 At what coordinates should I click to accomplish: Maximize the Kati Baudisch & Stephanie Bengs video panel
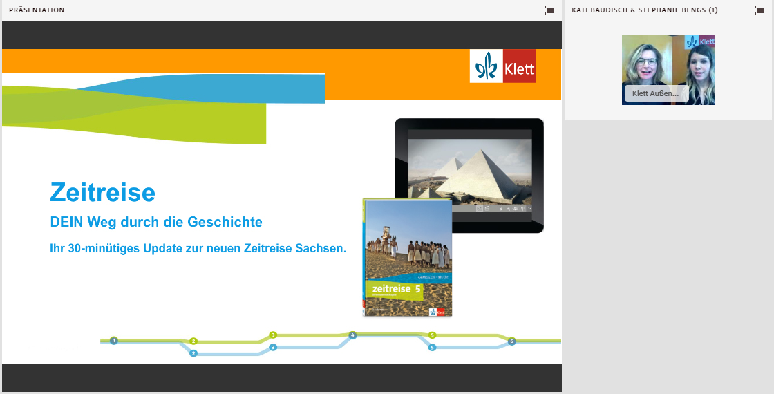coord(761,10)
